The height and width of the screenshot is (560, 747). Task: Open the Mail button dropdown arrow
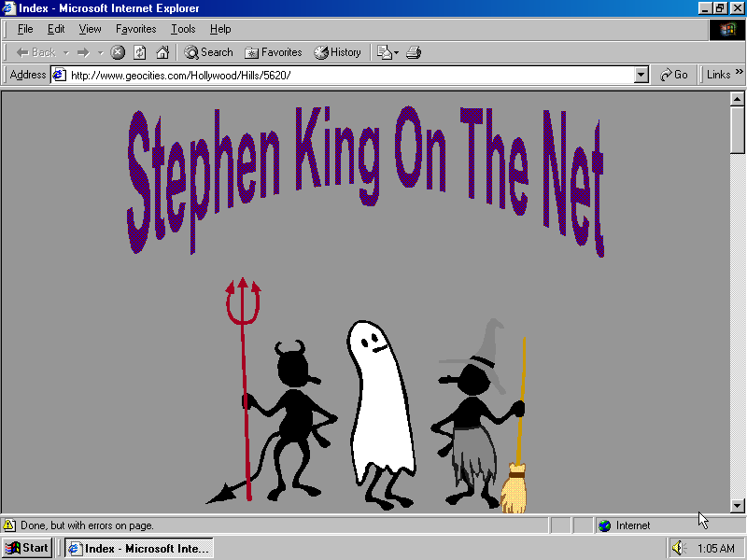click(x=396, y=52)
